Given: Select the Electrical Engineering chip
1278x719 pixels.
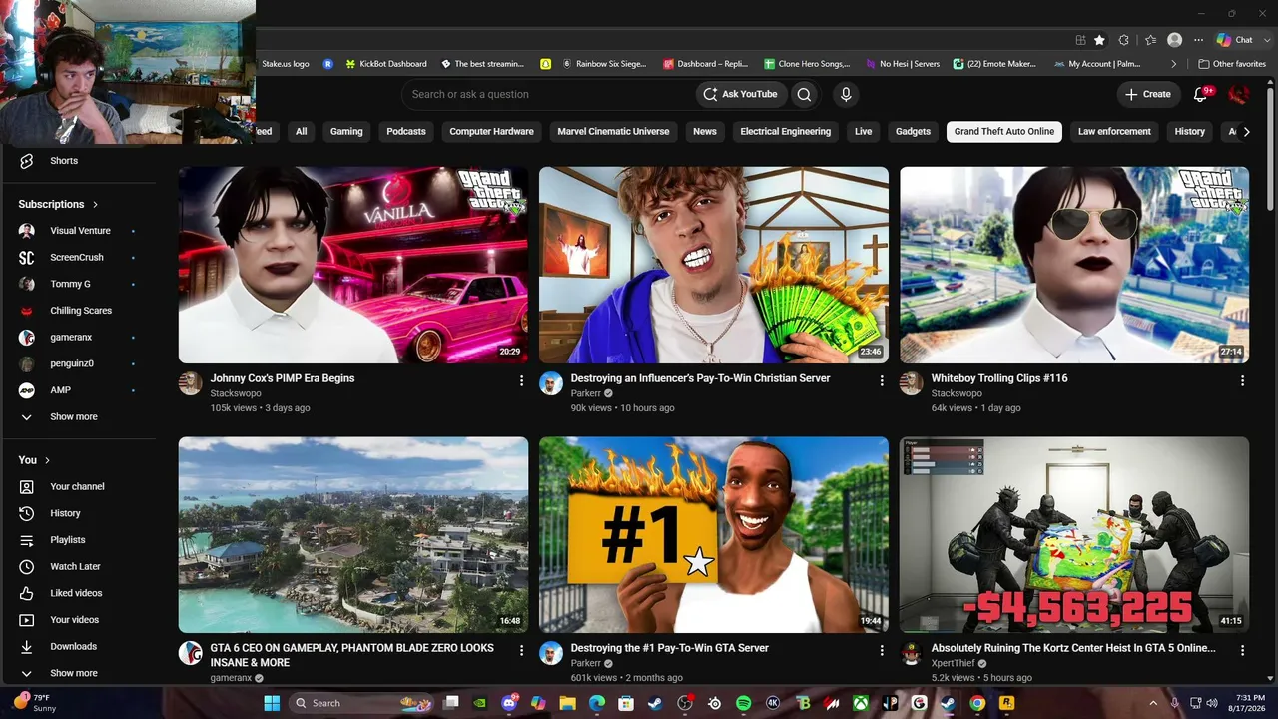Looking at the screenshot, I should tap(785, 132).
